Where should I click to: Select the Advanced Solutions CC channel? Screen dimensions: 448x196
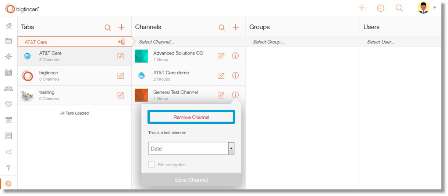188,56
